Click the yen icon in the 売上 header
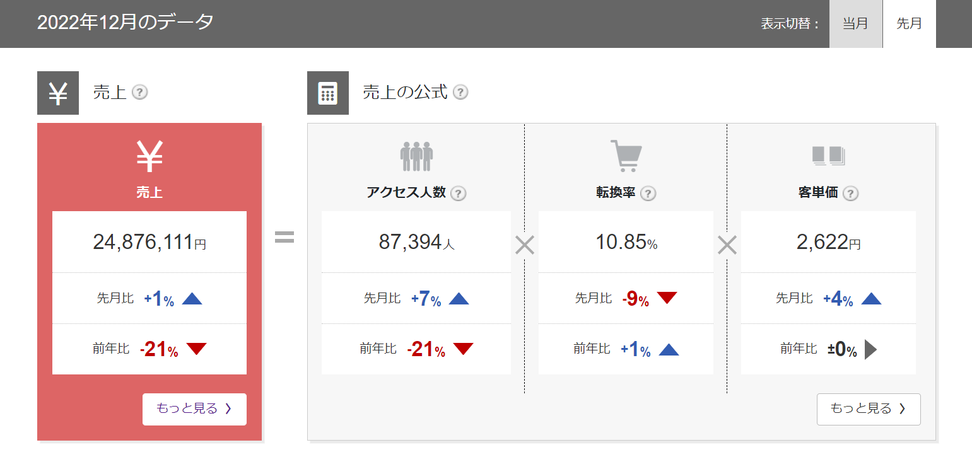Screen dimensions: 972x457 (x=58, y=93)
